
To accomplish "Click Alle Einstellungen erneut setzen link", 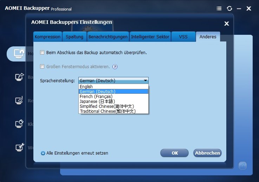I will 77,153.
